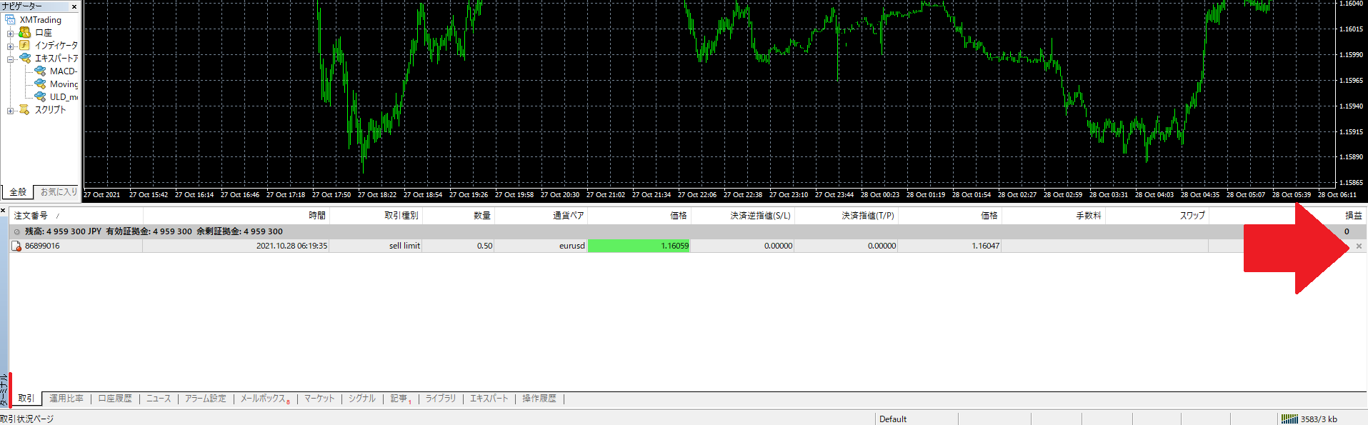Close the Terminal panel
The height and width of the screenshot is (425, 1368).
coord(4,211)
